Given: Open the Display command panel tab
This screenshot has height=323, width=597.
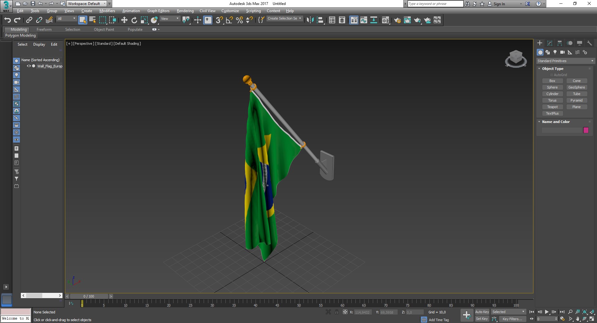Looking at the screenshot, I should click(x=580, y=43).
